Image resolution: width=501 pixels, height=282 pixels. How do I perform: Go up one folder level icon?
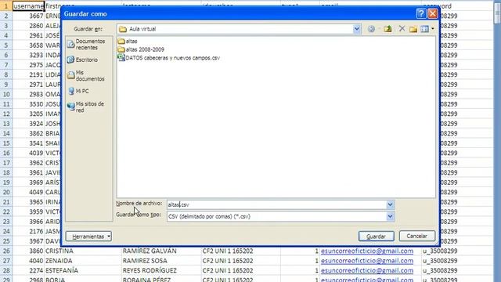pyautogui.click(x=387, y=29)
